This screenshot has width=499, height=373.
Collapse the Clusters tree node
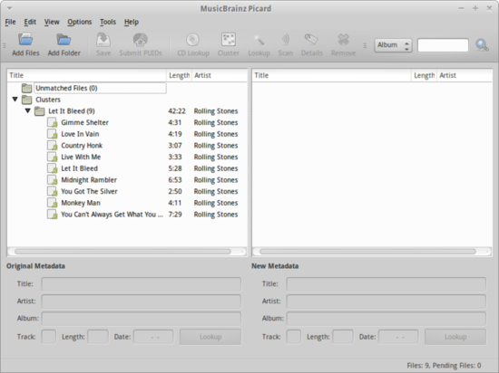click(15, 100)
